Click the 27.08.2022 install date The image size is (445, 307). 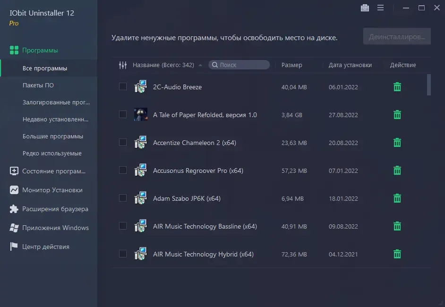tap(343, 115)
